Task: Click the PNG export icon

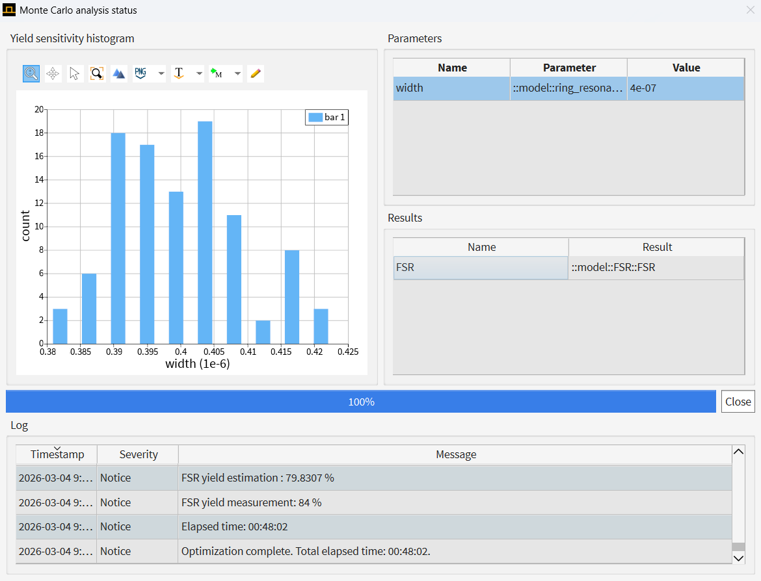Action: [140, 73]
